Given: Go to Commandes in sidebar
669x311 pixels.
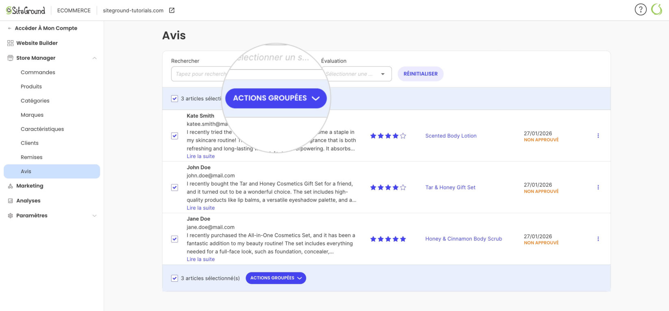Looking at the screenshot, I should click(x=38, y=72).
